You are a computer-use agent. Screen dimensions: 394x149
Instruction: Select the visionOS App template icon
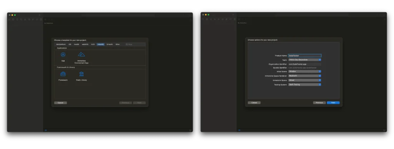click(63, 55)
